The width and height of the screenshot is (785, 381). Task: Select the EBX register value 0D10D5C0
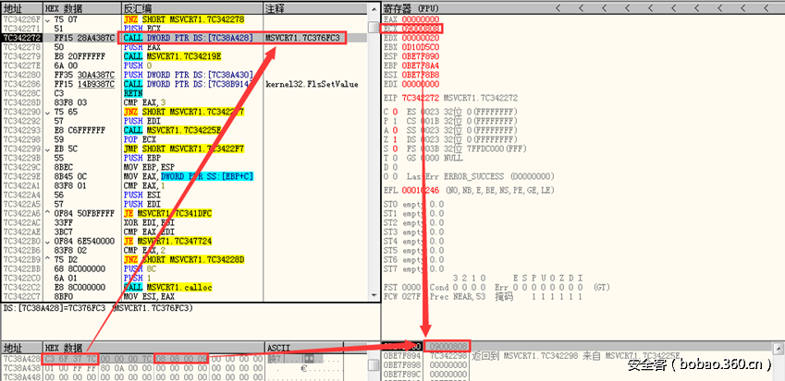(422, 47)
